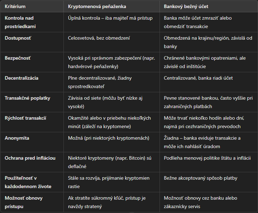Select the 'Plne decentralizované, žiadny sprostredkovateľ' cell
This screenshot has width=258, height=213.
tap(100, 82)
